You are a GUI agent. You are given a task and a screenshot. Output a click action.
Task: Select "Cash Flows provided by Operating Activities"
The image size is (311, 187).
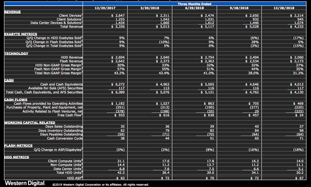[48, 104]
